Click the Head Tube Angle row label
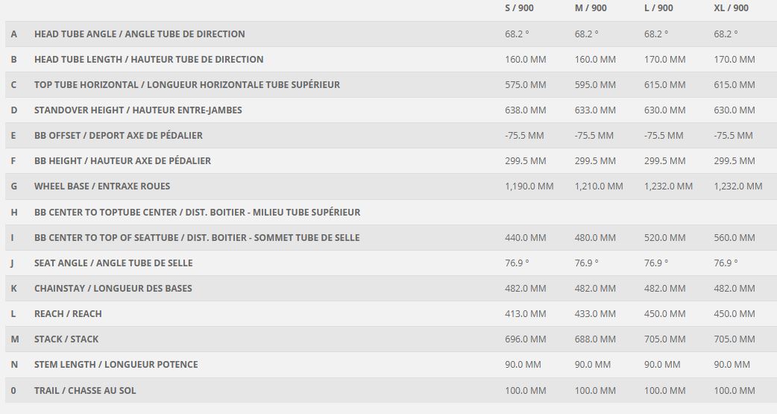This screenshot has width=777, height=414. point(139,34)
